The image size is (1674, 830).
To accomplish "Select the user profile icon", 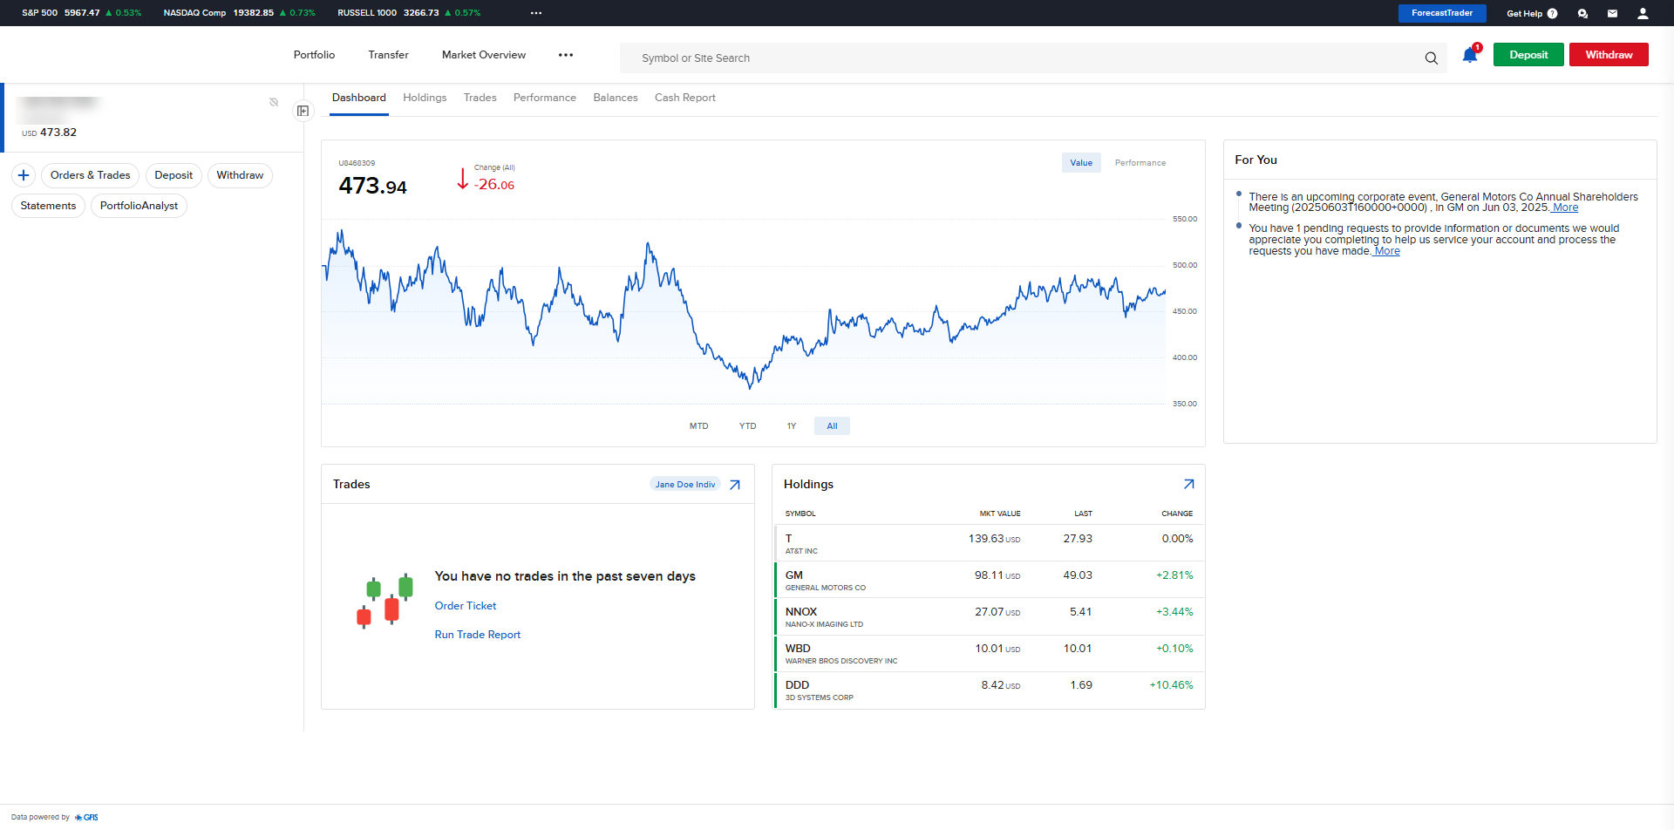I will click(x=1643, y=13).
